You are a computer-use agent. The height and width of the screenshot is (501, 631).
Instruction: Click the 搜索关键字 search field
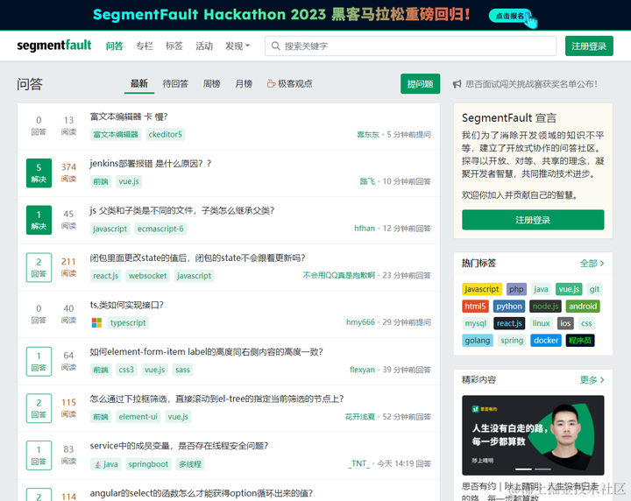(410, 46)
